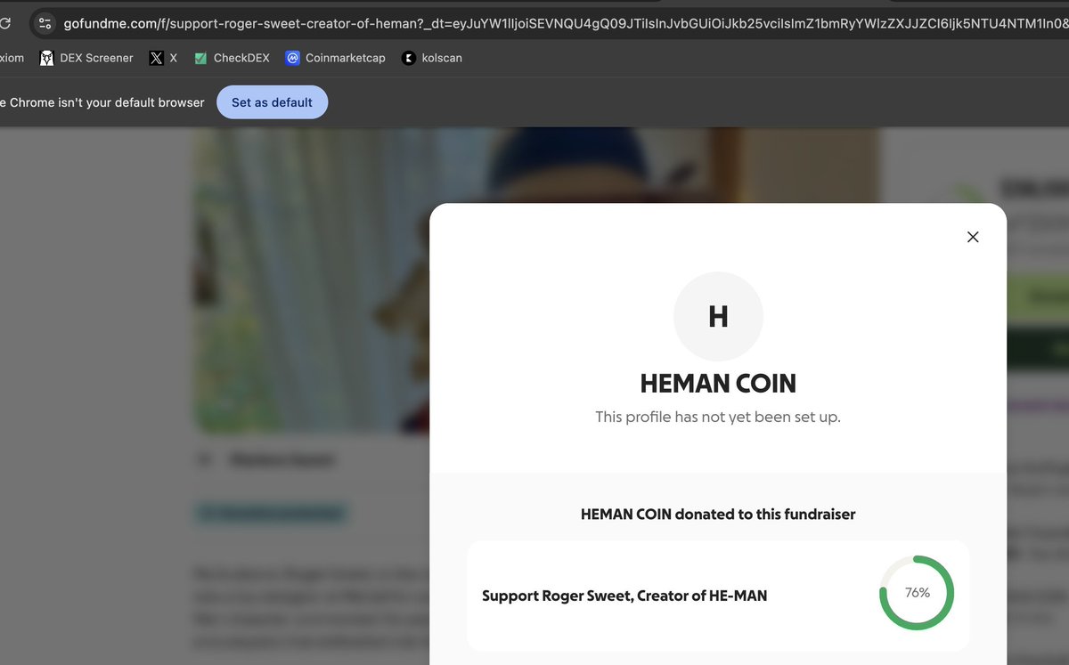Close the HEMAN COIN profile dialog

pos(973,237)
